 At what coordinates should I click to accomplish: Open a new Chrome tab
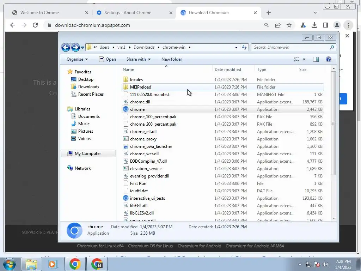click(268, 13)
